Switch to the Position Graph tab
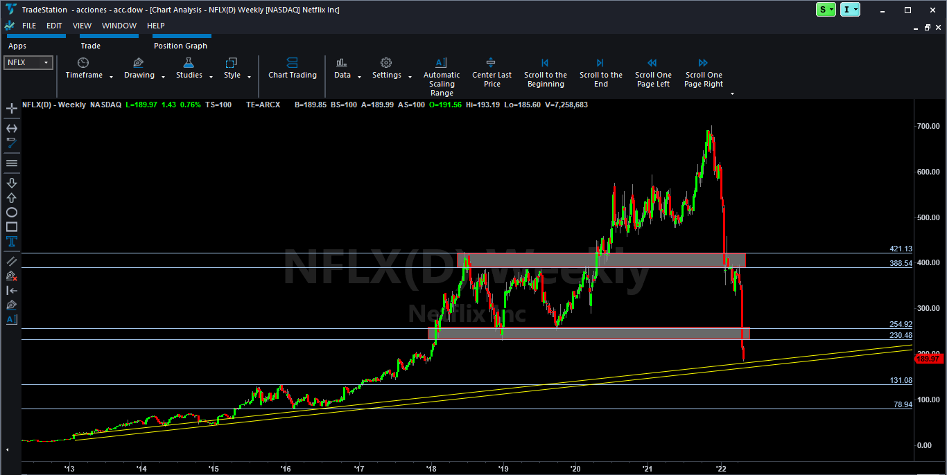The width and height of the screenshot is (947, 475). coord(180,46)
